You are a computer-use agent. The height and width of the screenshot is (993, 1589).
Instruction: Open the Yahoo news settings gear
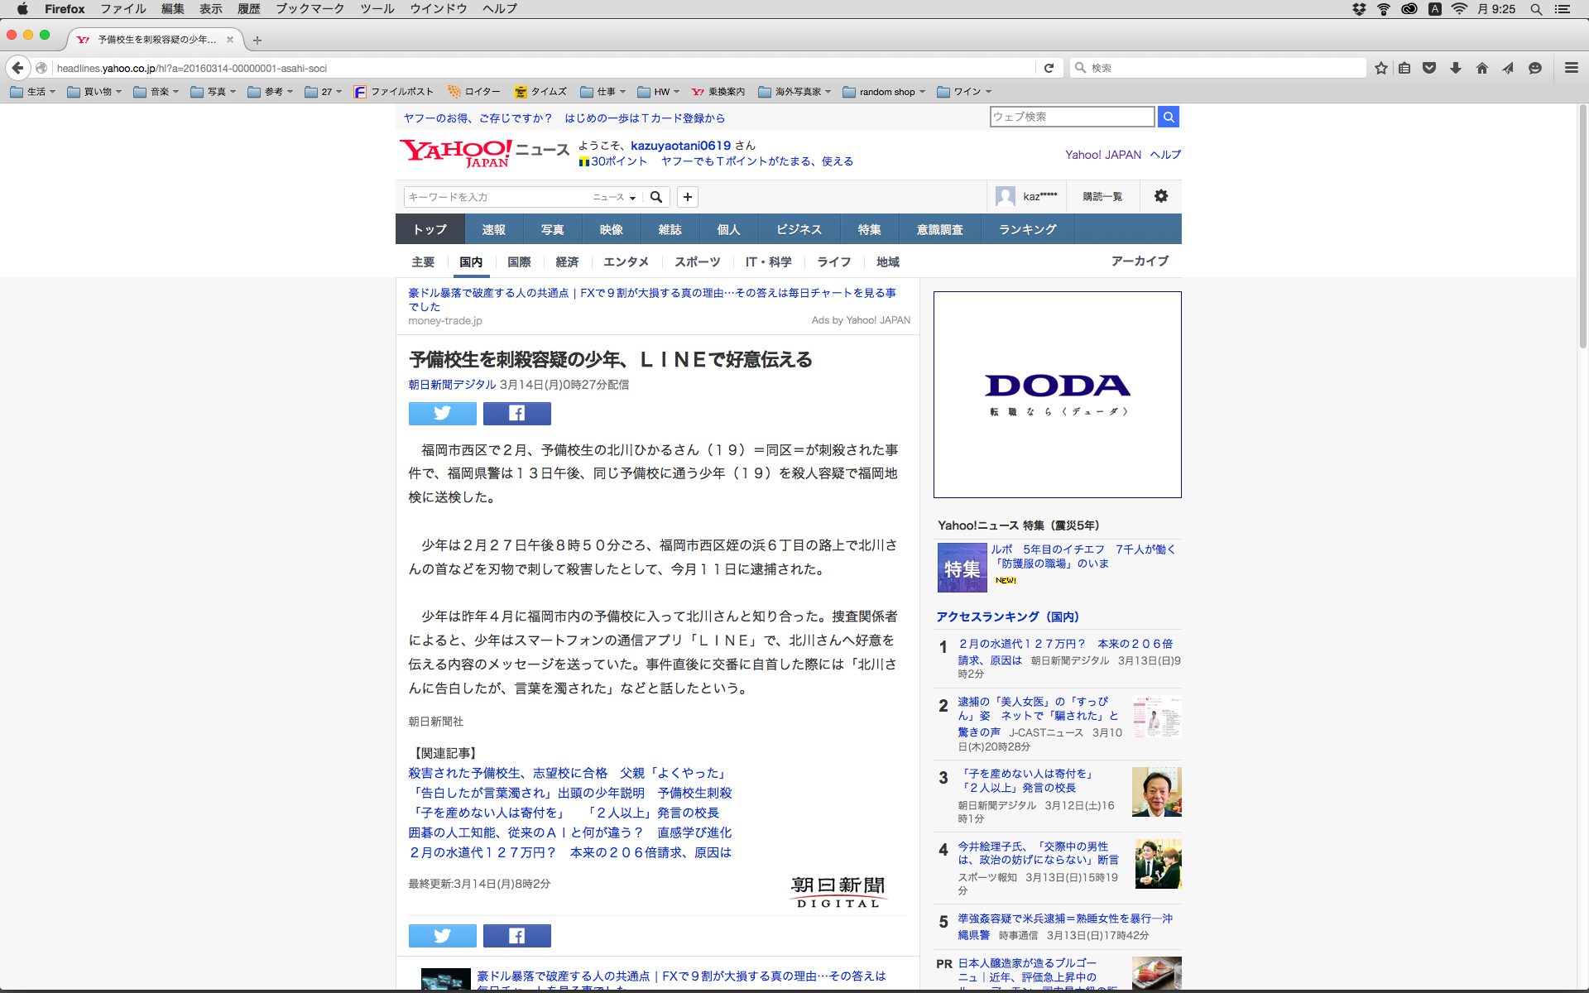tap(1160, 196)
